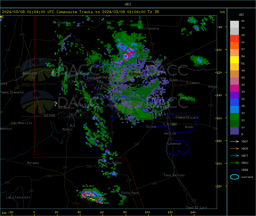Click the 'Divisadero' map label
This screenshot has height=216, width=256.
pos(61,22)
